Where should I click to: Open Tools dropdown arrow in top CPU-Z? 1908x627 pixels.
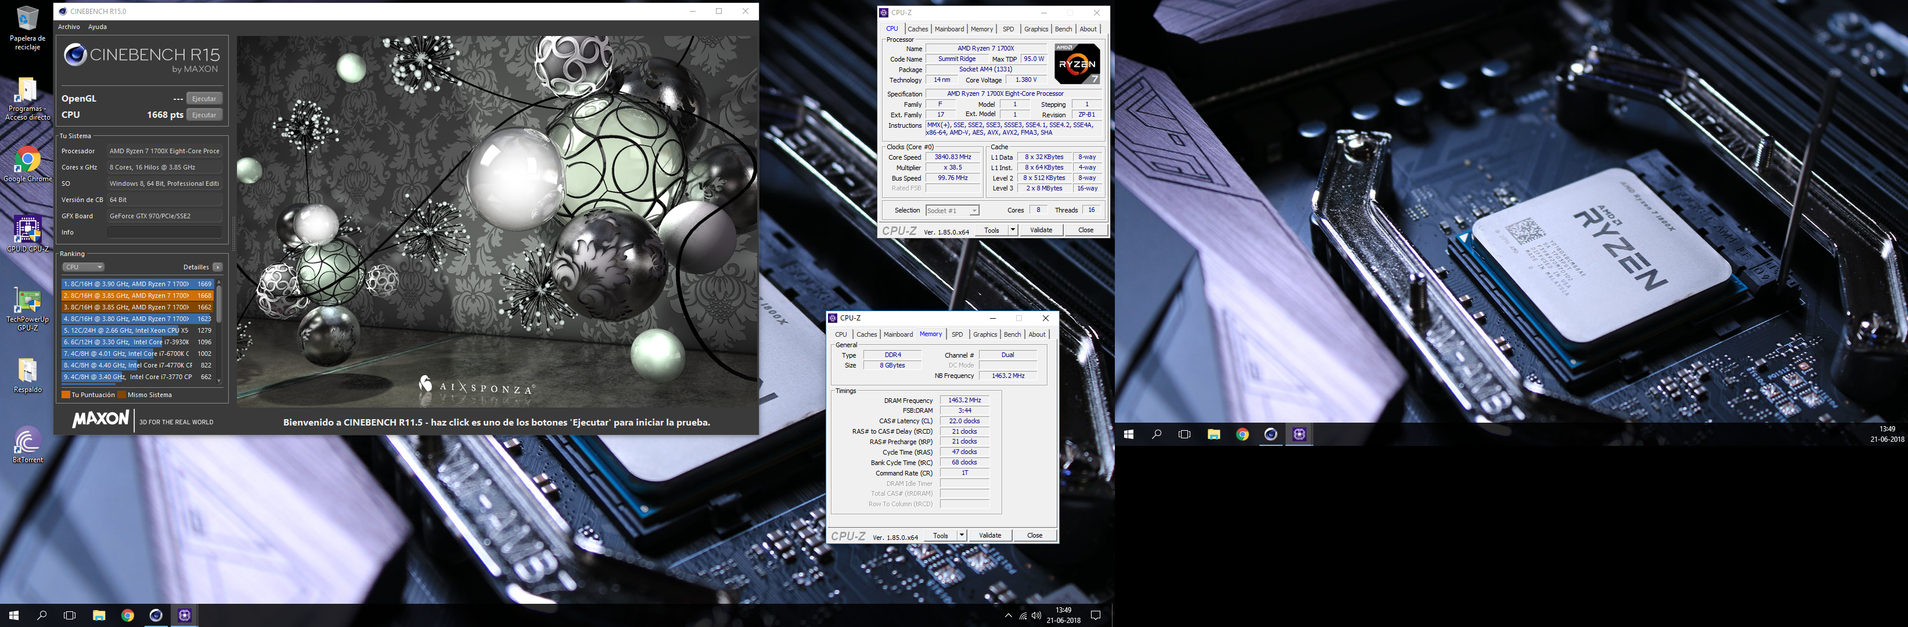(1013, 230)
